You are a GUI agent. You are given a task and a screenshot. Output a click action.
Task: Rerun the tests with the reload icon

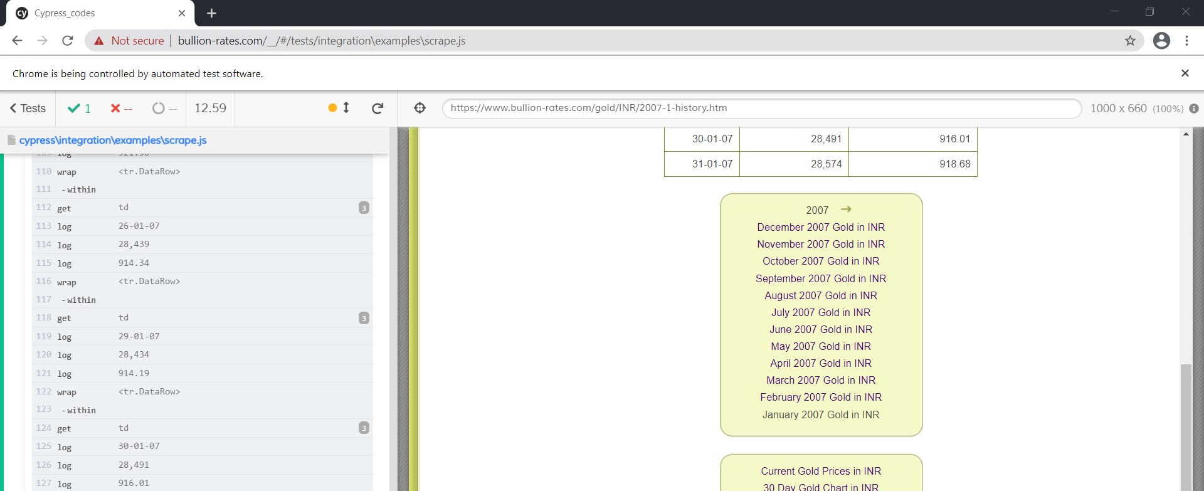tap(378, 108)
